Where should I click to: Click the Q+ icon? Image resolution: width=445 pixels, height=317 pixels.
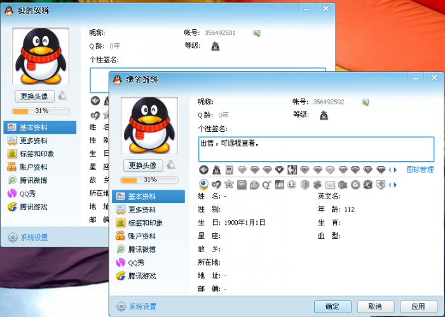(x=267, y=185)
